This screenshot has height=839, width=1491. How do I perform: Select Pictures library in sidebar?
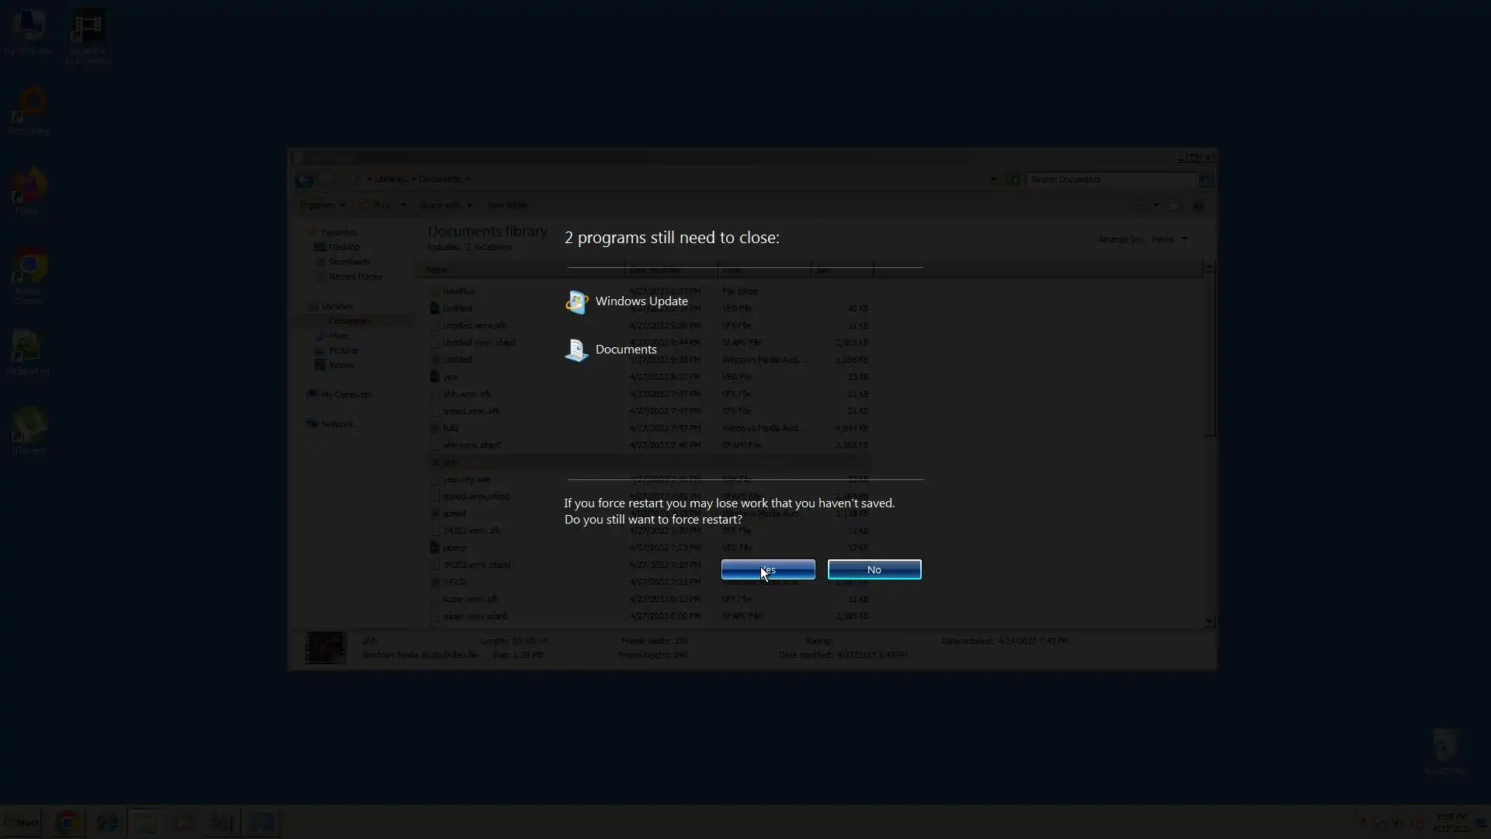point(343,350)
